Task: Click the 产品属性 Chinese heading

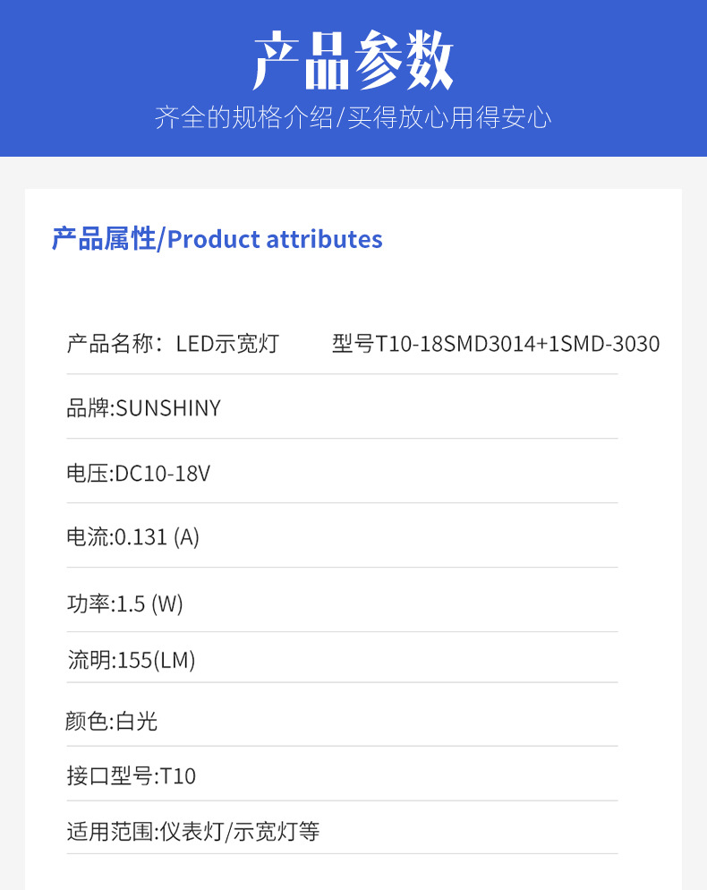Action: (x=103, y=239)
